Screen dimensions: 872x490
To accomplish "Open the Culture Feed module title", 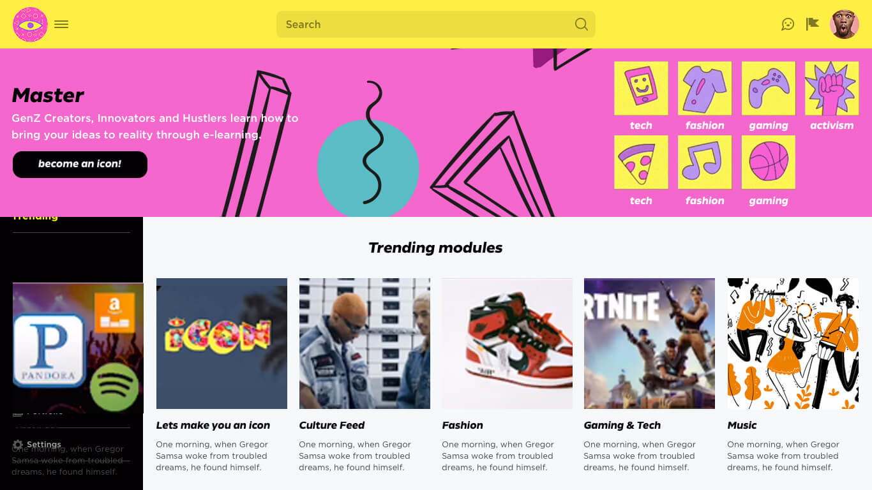I will (332, 425).
